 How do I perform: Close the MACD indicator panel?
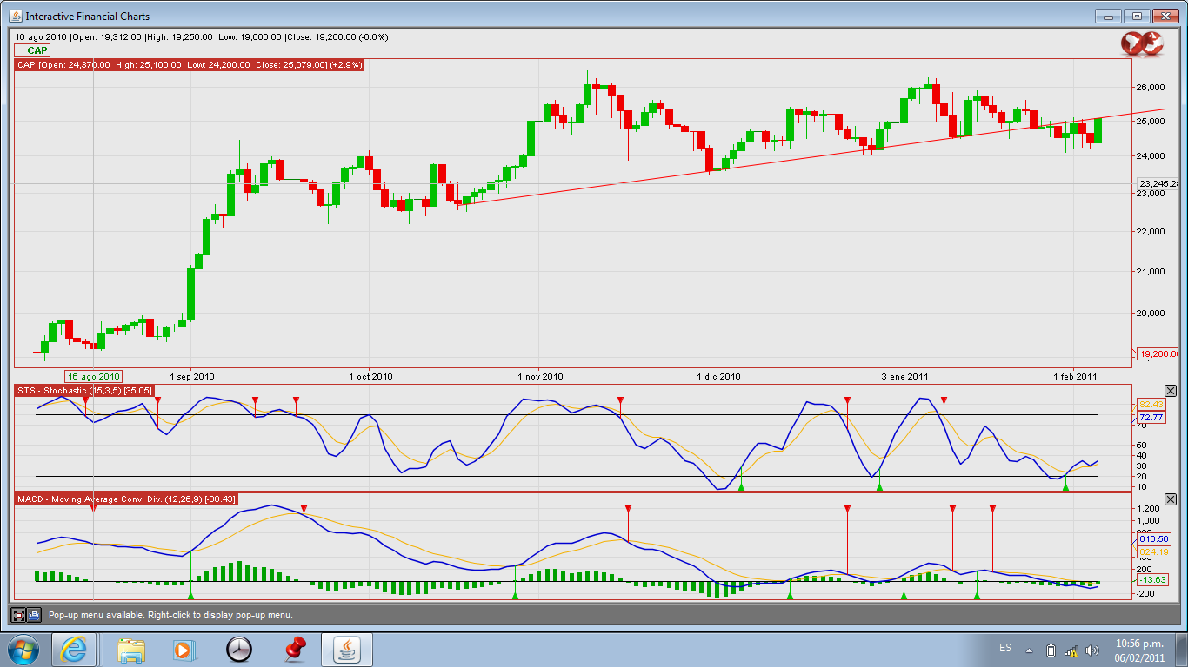tap(1170, 499)
